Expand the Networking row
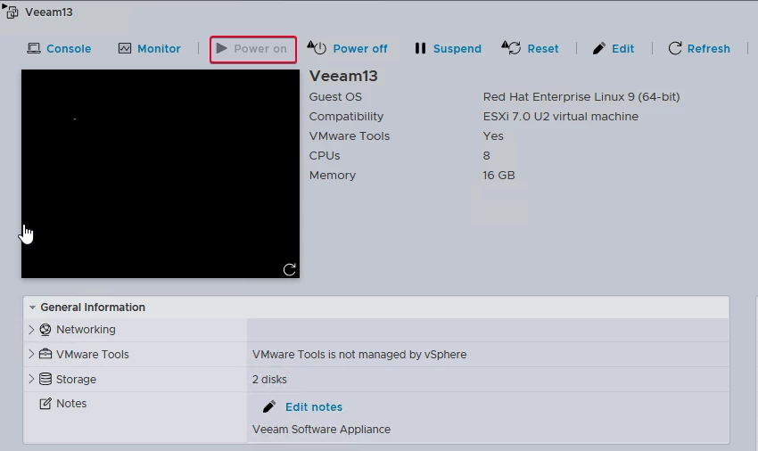758x451 pixels. [31, 330]
